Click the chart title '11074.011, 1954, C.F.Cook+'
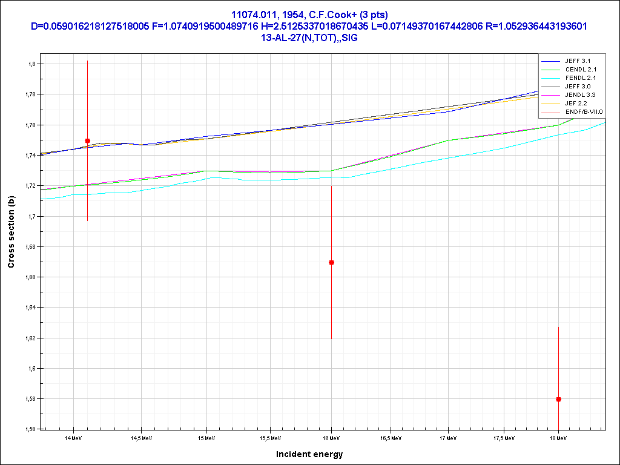This screenshot has height=465, width=620. point(309,14)
